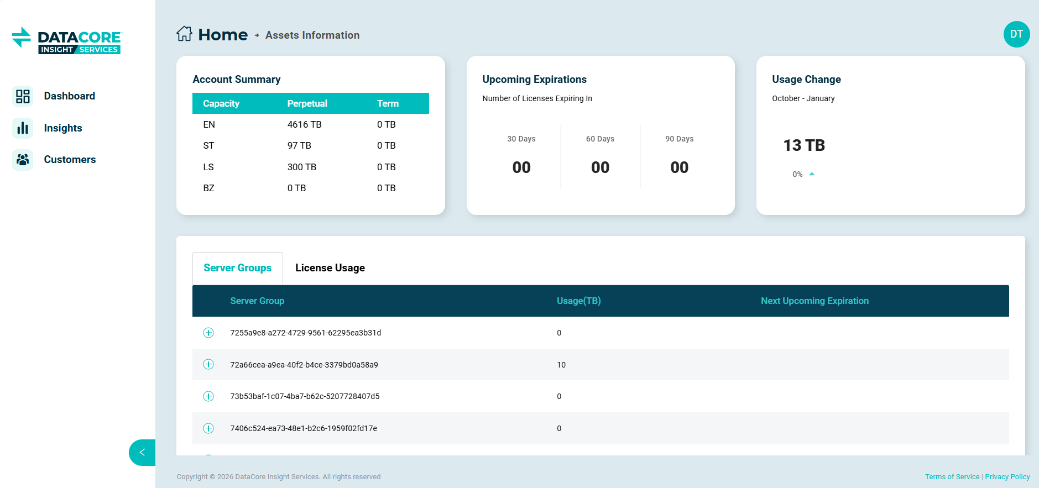Switch to the License Usage tab
Viewport: 1039px width, 488px height.
pos(330,268)
